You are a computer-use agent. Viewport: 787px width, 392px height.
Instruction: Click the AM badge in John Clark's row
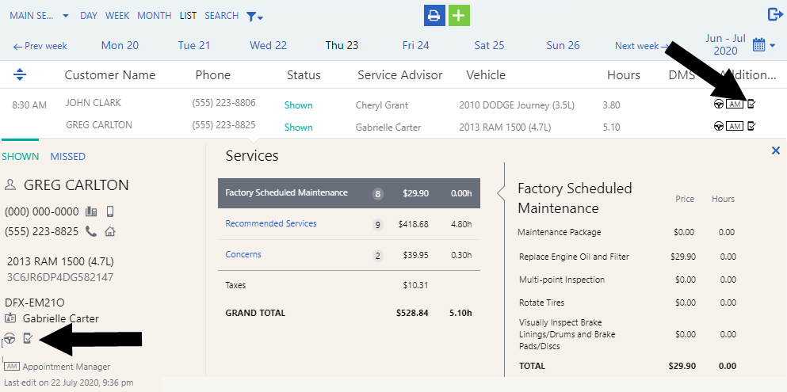click(x=735, y=104)
